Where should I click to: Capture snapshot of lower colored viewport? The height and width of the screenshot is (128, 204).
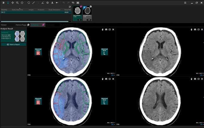tap(106, 79)
